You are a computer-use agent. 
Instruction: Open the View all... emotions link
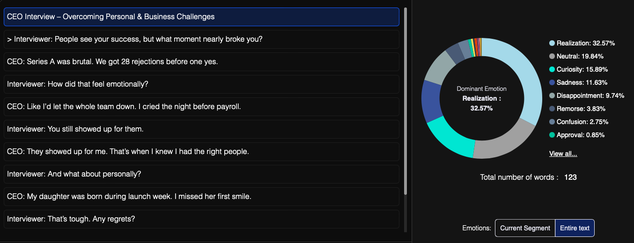click(563, 154)
